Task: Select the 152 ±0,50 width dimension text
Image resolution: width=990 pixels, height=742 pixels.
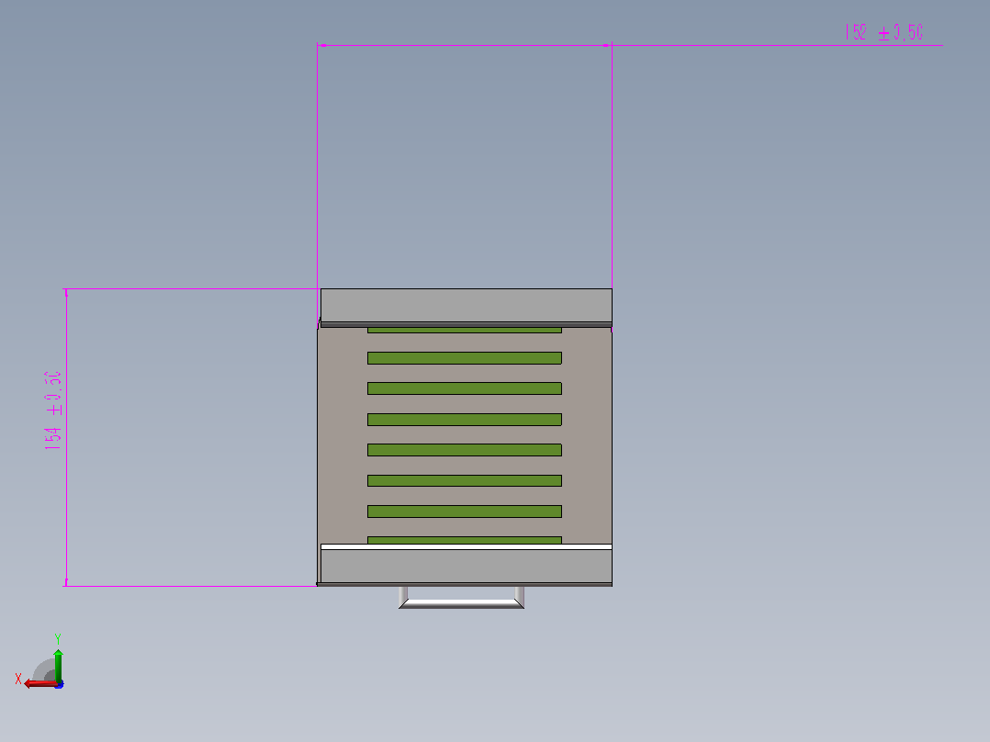Action: pos(883,32)
